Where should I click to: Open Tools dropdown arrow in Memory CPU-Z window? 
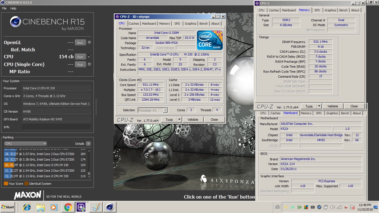coord(319,106)
